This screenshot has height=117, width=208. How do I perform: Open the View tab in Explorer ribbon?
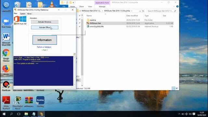[90, 6]
